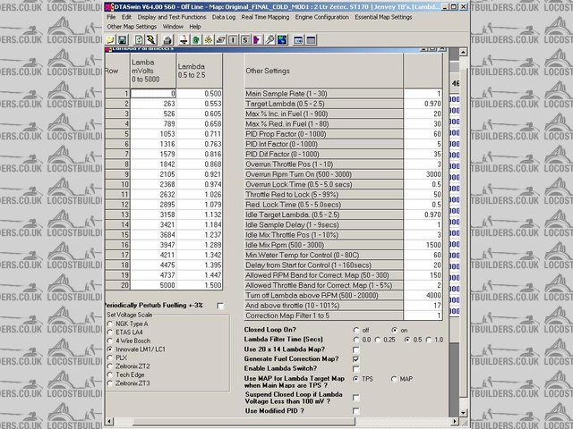Image resolution: width=573 pixels, height=429 pixels.
Task: Click the green refresh arrows toolbar icon
Action: click(139, 39)
